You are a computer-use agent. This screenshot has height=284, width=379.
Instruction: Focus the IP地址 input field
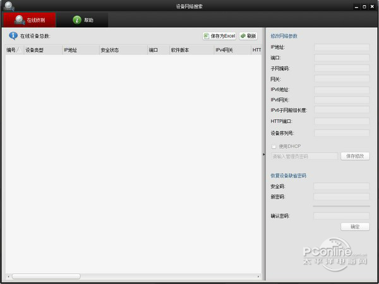[342, 47]
